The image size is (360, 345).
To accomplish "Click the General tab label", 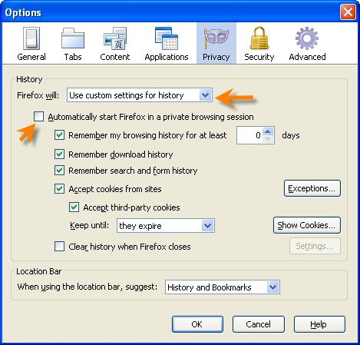I will [31, 57].
